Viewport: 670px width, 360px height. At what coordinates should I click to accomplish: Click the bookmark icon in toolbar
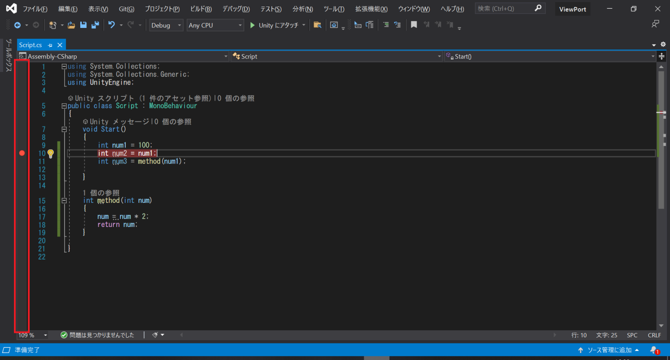pos(414,25)
